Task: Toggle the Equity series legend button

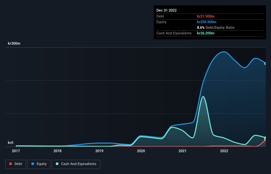Action: coord(39,164)
